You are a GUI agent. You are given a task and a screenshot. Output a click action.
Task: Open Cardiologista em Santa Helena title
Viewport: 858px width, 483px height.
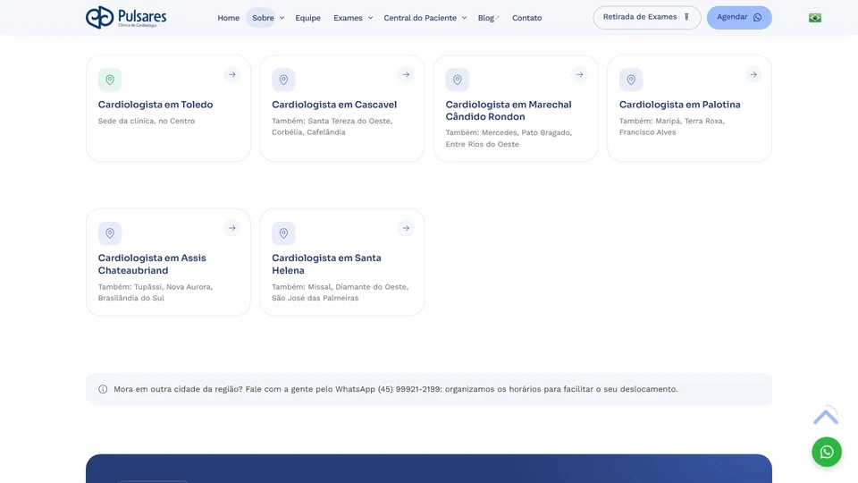[x=327, y=264]
